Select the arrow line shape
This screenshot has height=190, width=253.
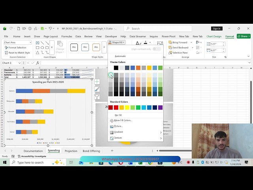coord(47,43)
